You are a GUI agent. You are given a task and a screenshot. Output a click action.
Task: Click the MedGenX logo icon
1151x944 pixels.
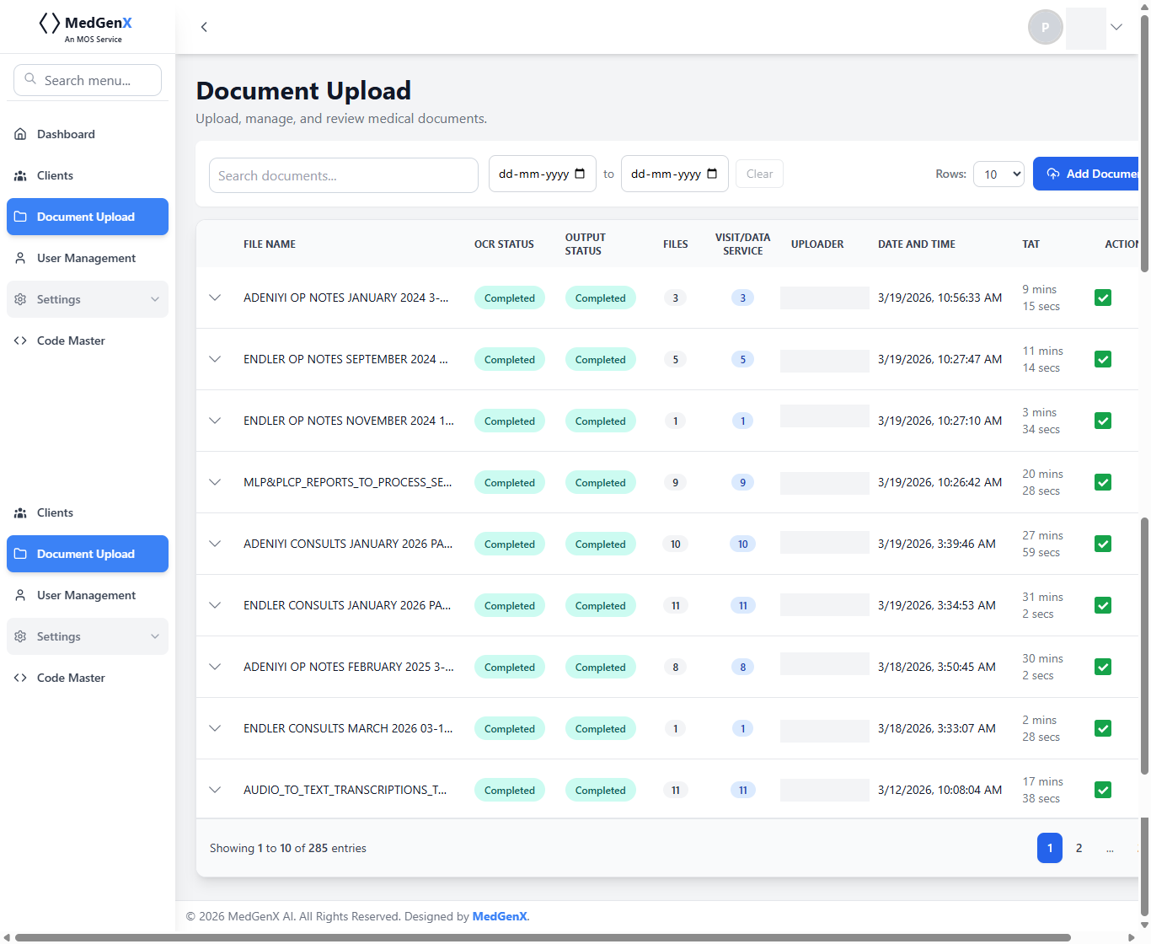click(50, 23)
